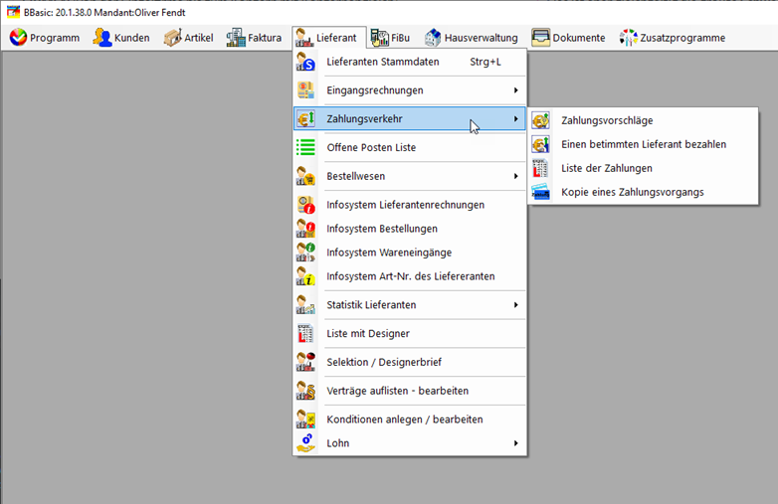Screen dimensions: 778x504
Task: Open Infosystem Bestellungen
Action: click(x=410, y=229)
